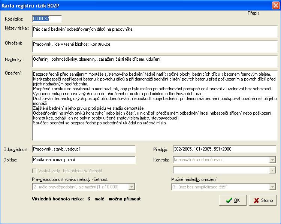Click the Ohrožení label
The height and width of the screenshot is (224, 281).
[13, 43]
